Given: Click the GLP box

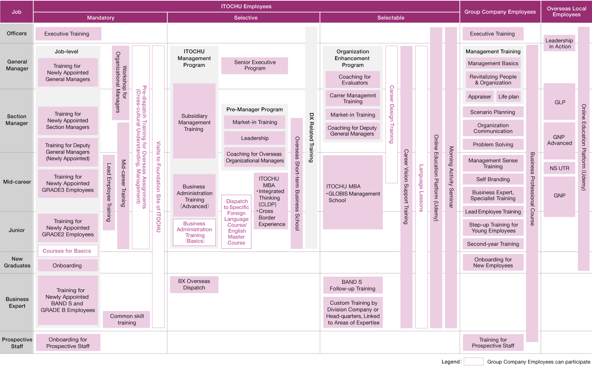Looking at the screenshot, I should click(559, 102).
